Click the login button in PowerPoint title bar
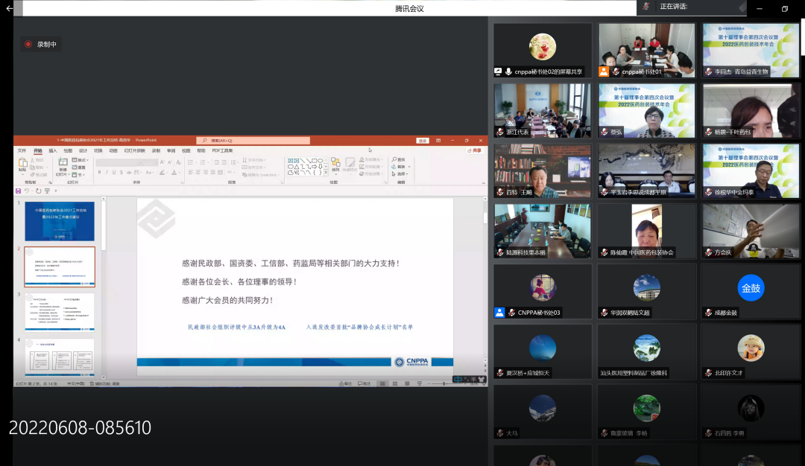Screen dimensions: 805x466 click(422, 141)
